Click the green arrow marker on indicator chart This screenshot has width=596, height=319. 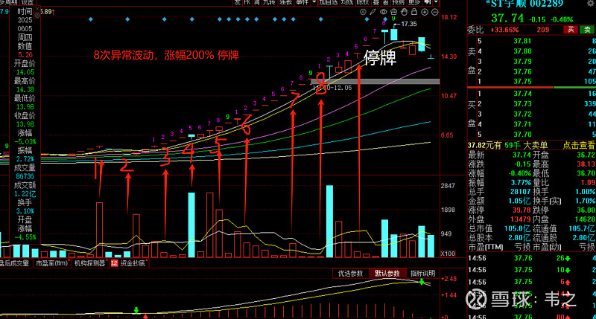tap(136, 309)
